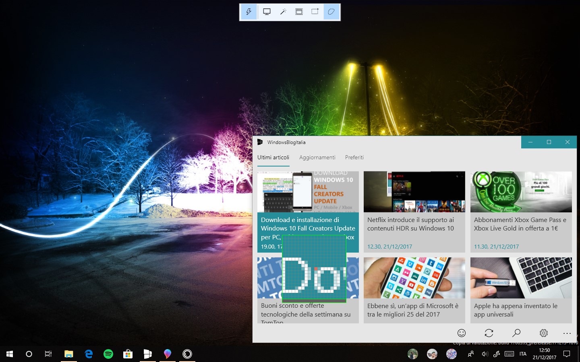Switch to the Preferiti tab

(x=354, y=157)
